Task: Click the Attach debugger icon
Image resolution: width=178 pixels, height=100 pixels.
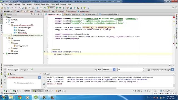Action: tap(63, 8)
